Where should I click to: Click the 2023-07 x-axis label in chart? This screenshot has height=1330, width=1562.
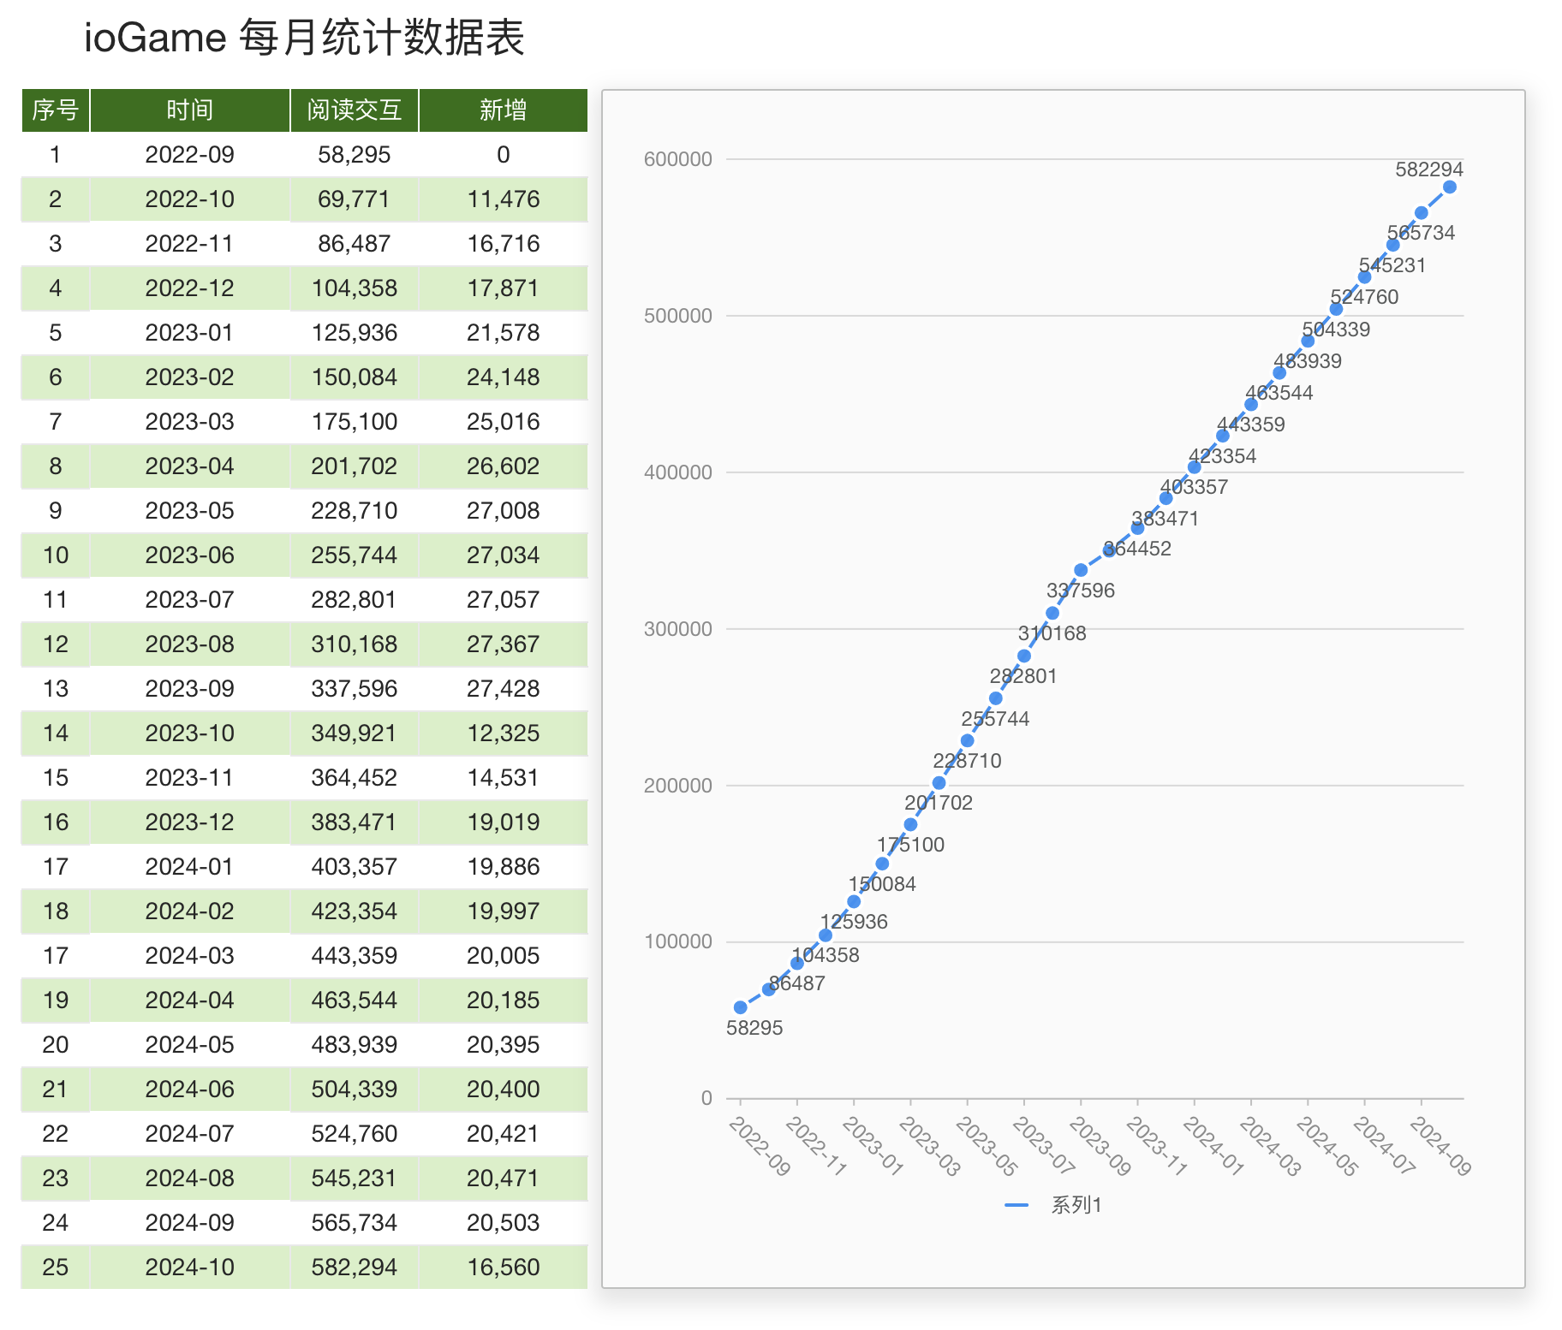click(1044, 1145)
